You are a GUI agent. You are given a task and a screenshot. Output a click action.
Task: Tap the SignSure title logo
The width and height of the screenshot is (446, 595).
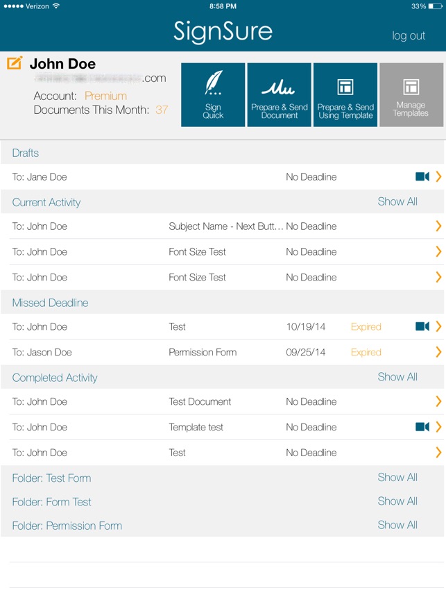(x=223, y=31)
